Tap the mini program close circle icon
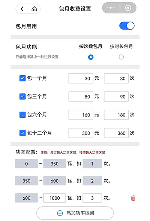The width and height of the screenshot is (150, 221). pos(128,8)
